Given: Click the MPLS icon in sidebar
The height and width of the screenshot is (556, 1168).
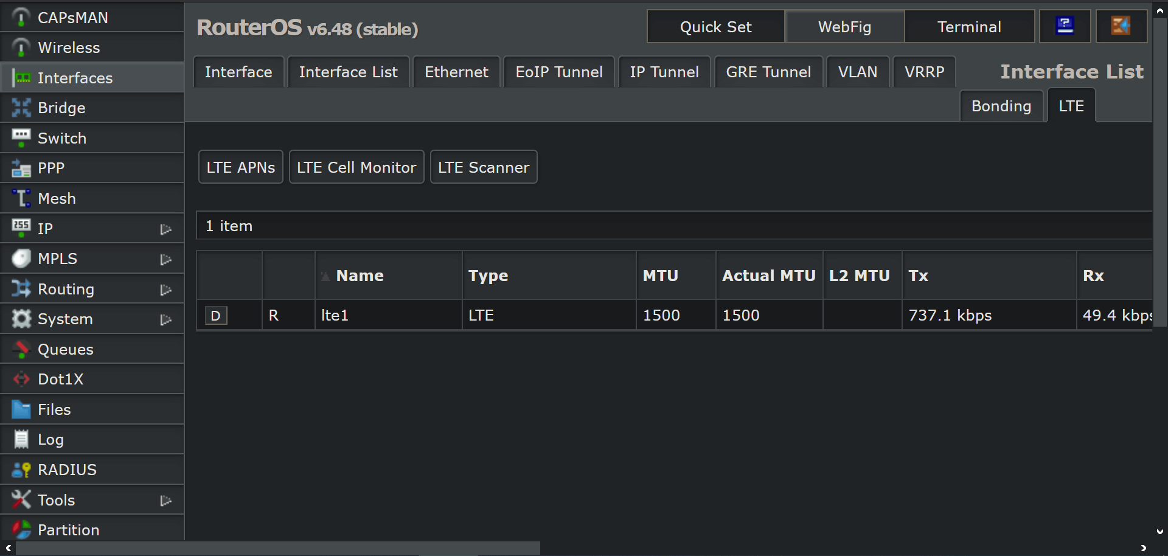Looking at the screenshot, I should (x=21, y=259).
